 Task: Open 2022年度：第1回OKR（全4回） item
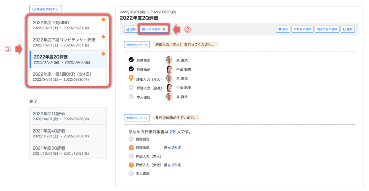coord(67,76)
